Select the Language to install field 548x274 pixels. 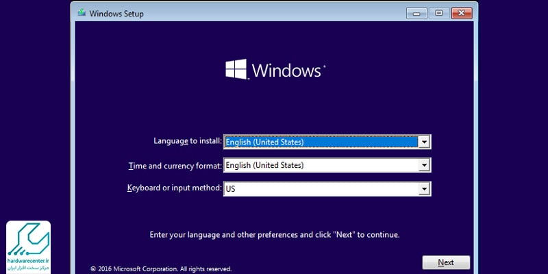point(327,142)
